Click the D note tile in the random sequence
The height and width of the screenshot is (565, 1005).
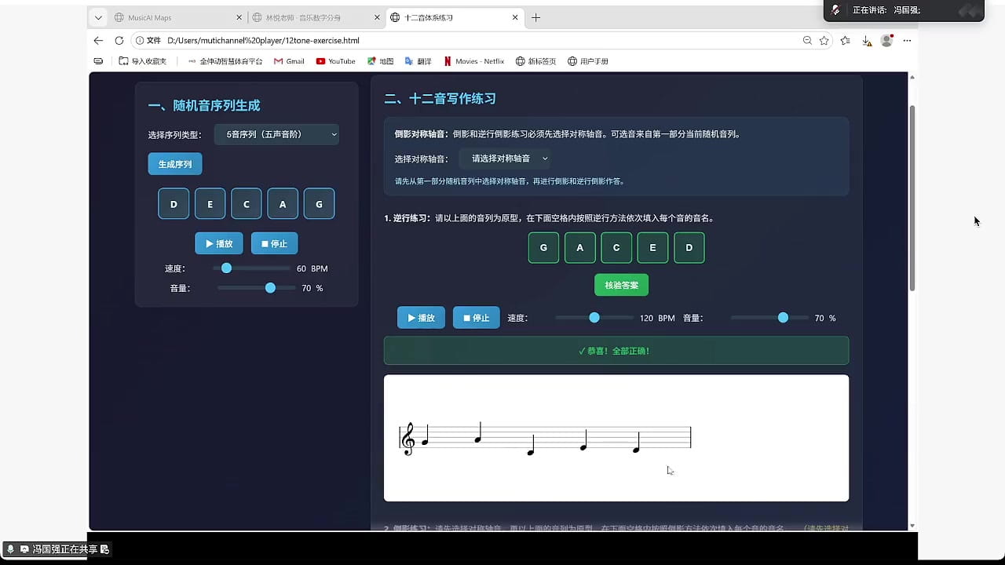174,204
